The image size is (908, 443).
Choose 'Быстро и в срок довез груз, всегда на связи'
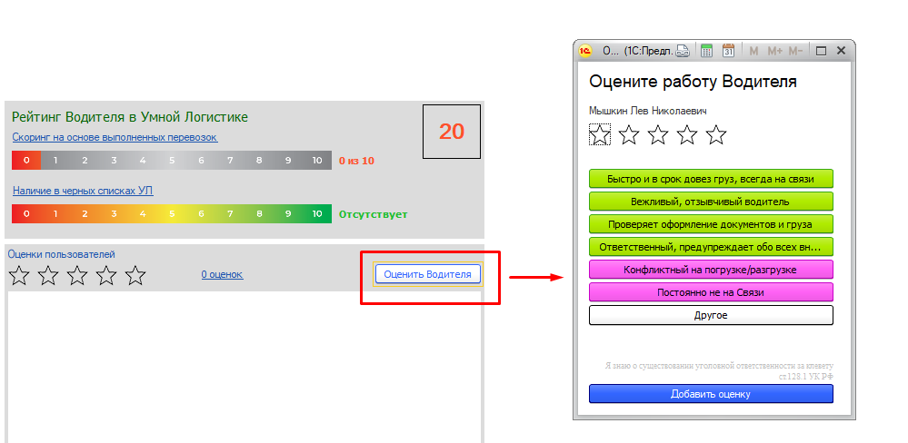click(711, 179)
